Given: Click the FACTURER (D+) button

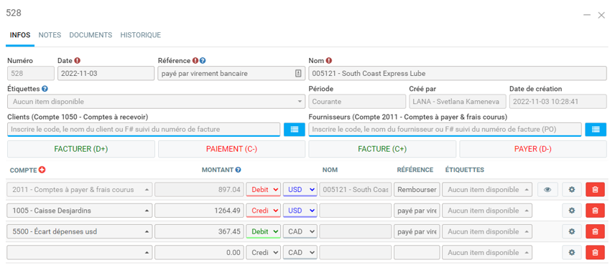Looking at the screenshot, I should [x=81, y=149].
